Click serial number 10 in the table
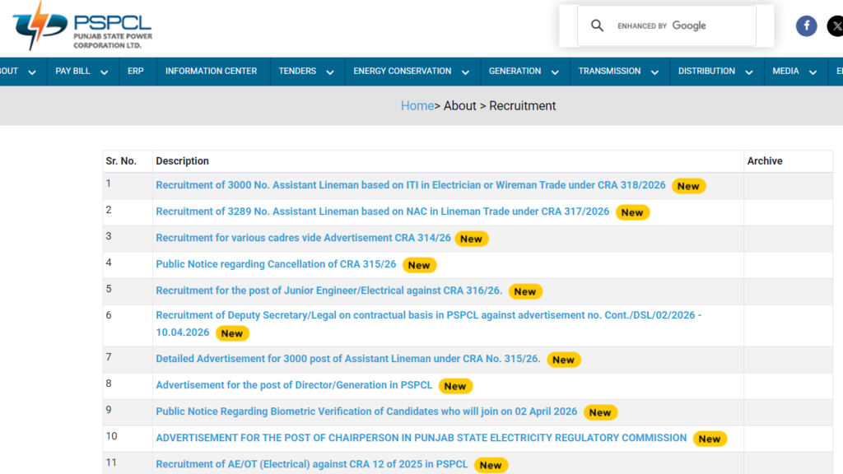Screen dimensions: 843x474 (x=111, y=436)
